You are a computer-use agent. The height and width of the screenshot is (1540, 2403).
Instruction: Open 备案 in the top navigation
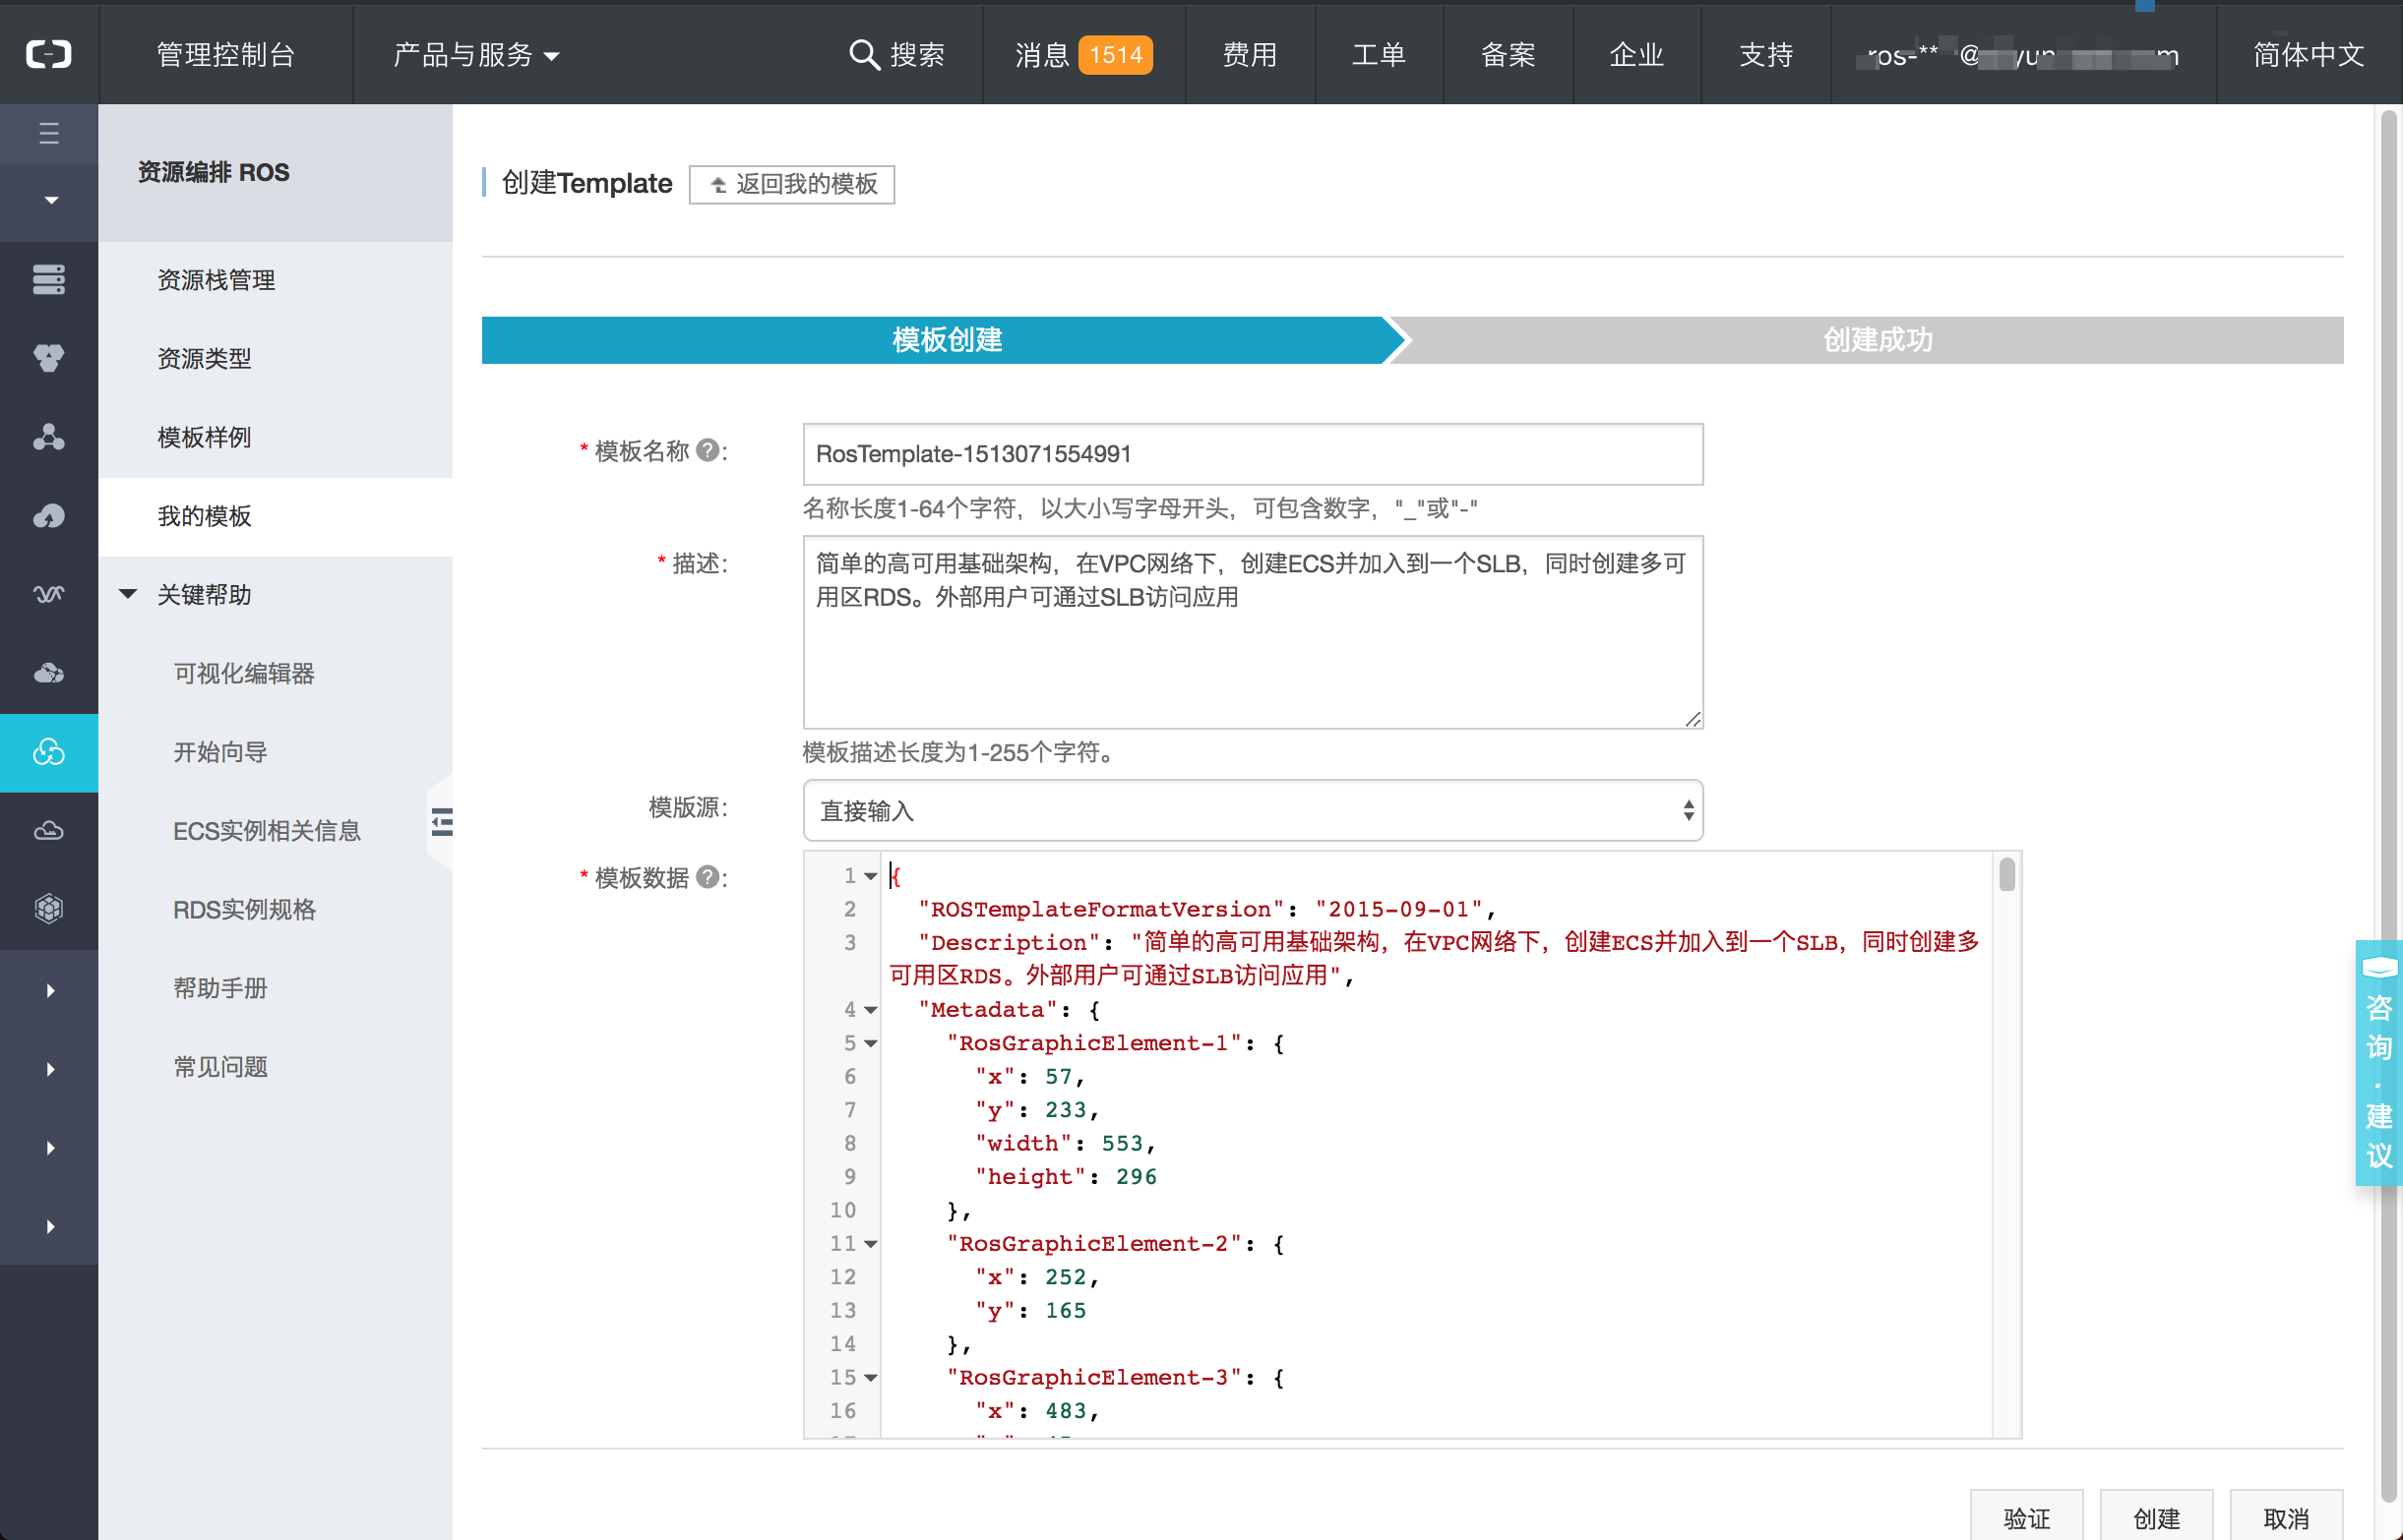pos(1509,54)
